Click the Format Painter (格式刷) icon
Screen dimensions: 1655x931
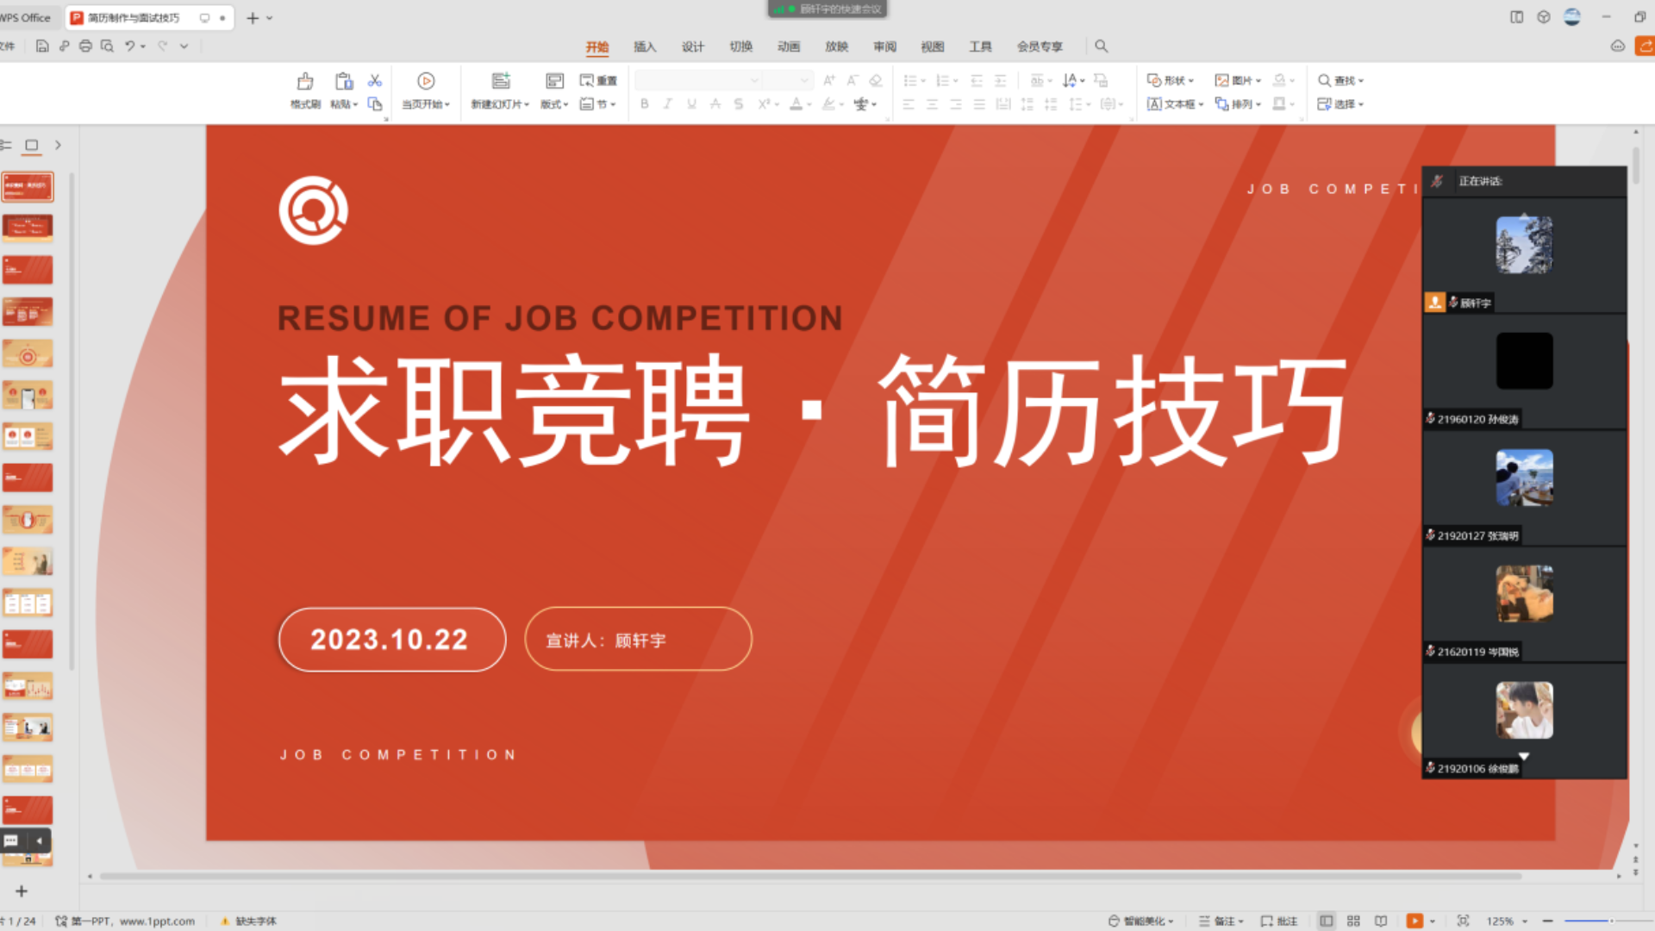(x=305, y=83)
